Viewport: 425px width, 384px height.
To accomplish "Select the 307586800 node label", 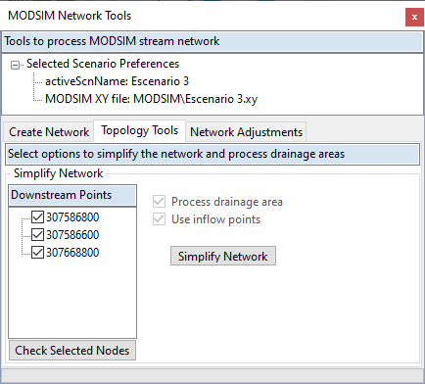I will click(x=72, y=217).
